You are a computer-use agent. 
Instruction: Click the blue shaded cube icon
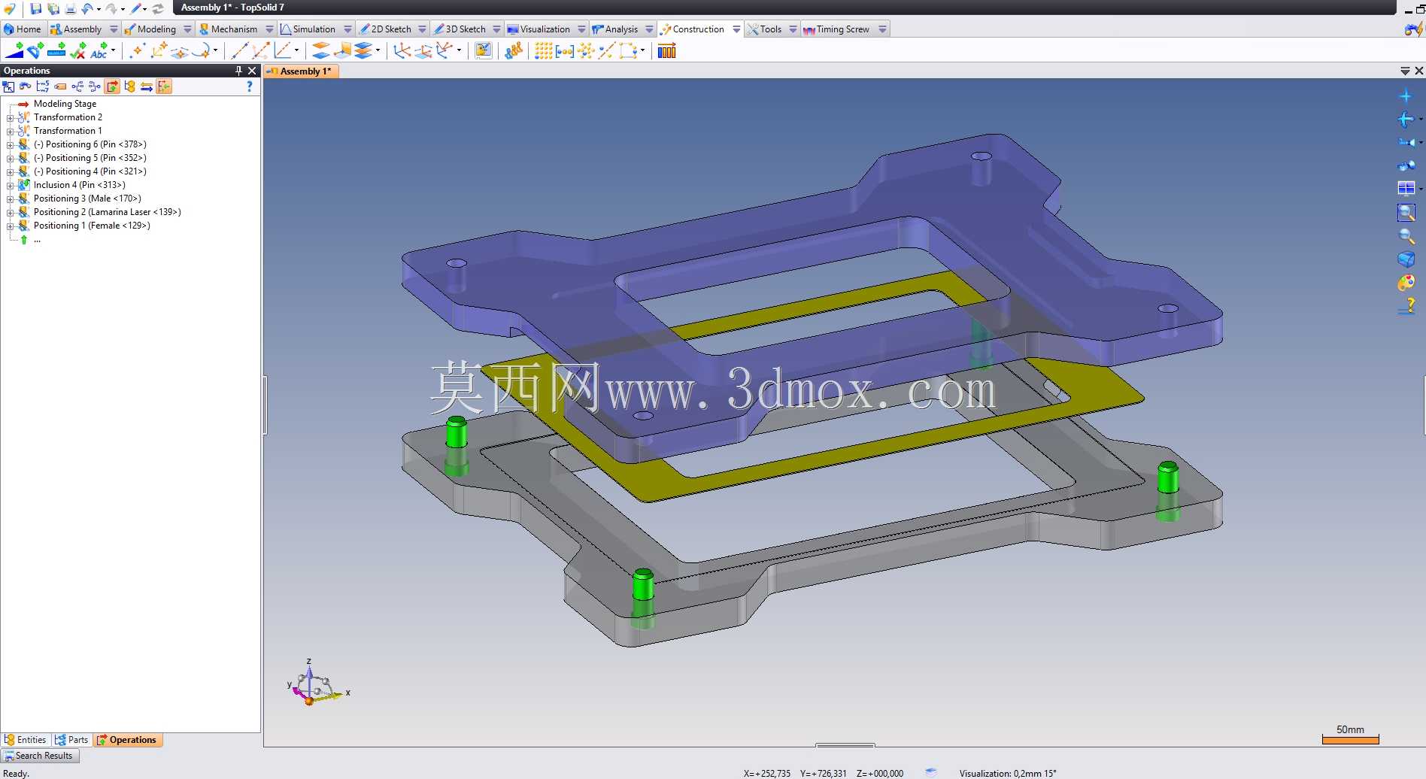[x=1406, y=259]
